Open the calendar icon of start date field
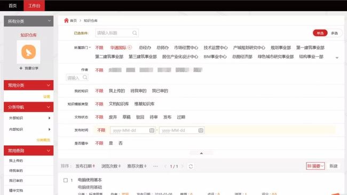This screenshot has width=347, height=195. click(152, 130)
